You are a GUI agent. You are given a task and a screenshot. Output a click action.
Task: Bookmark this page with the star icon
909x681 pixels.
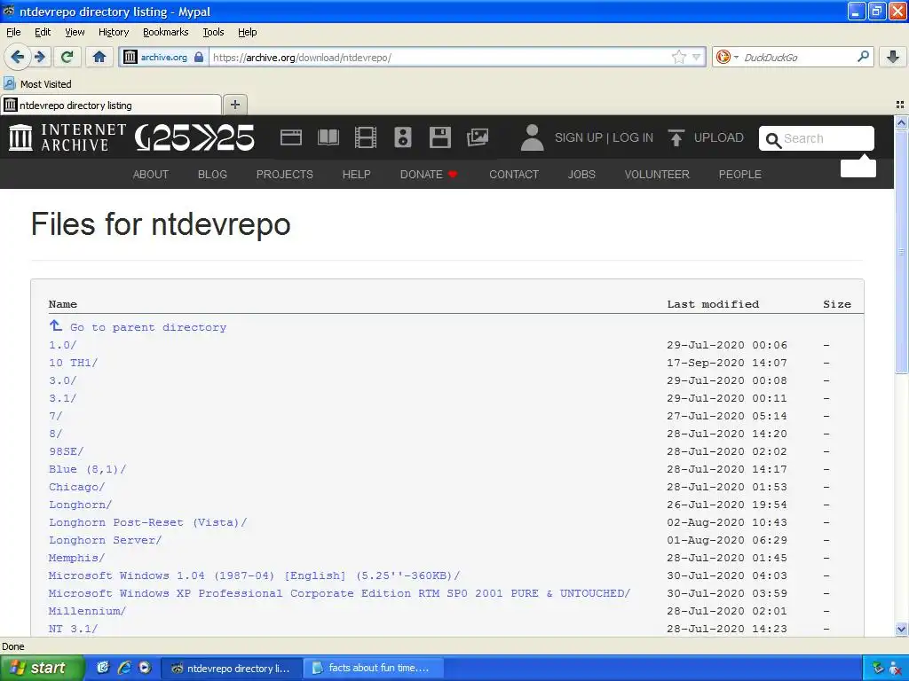(678, 57)
